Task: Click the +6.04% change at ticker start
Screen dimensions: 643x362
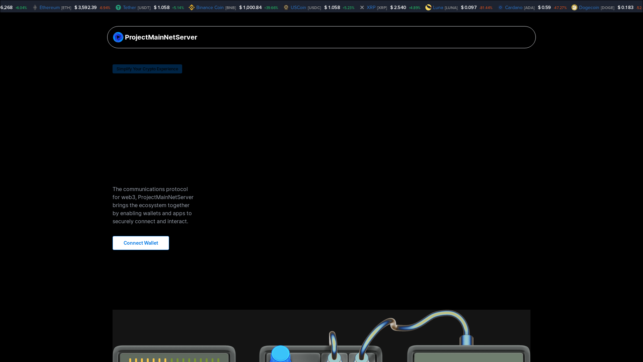Action: tap(21, 8)
